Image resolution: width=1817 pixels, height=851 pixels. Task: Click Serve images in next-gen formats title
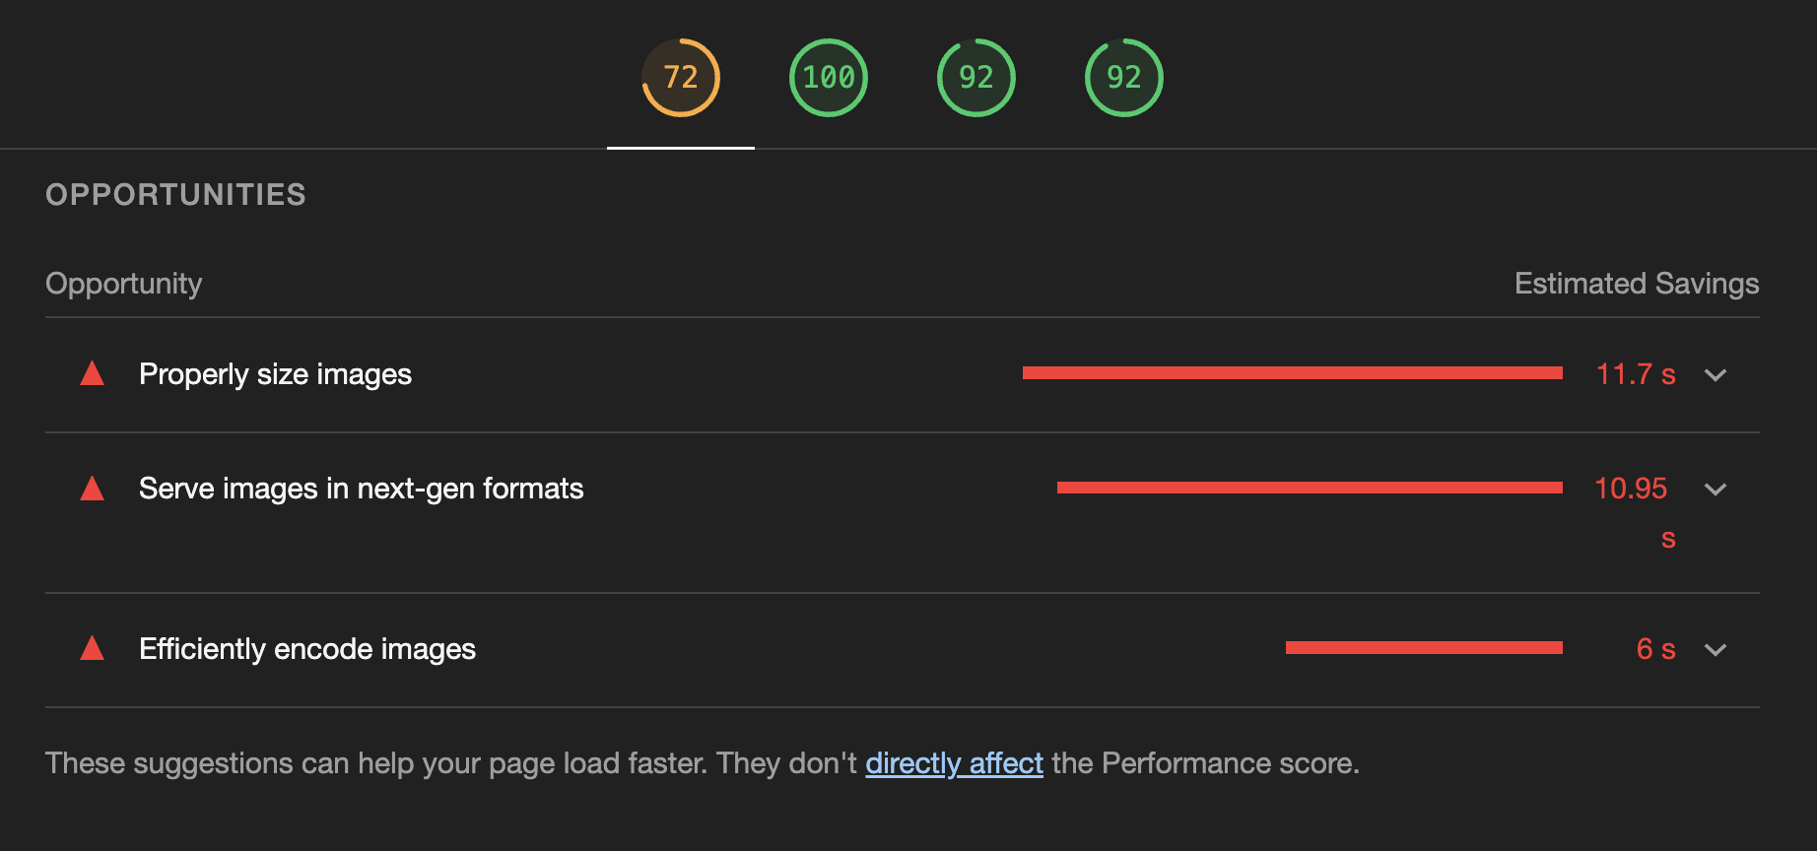click(x=361, y=489)
